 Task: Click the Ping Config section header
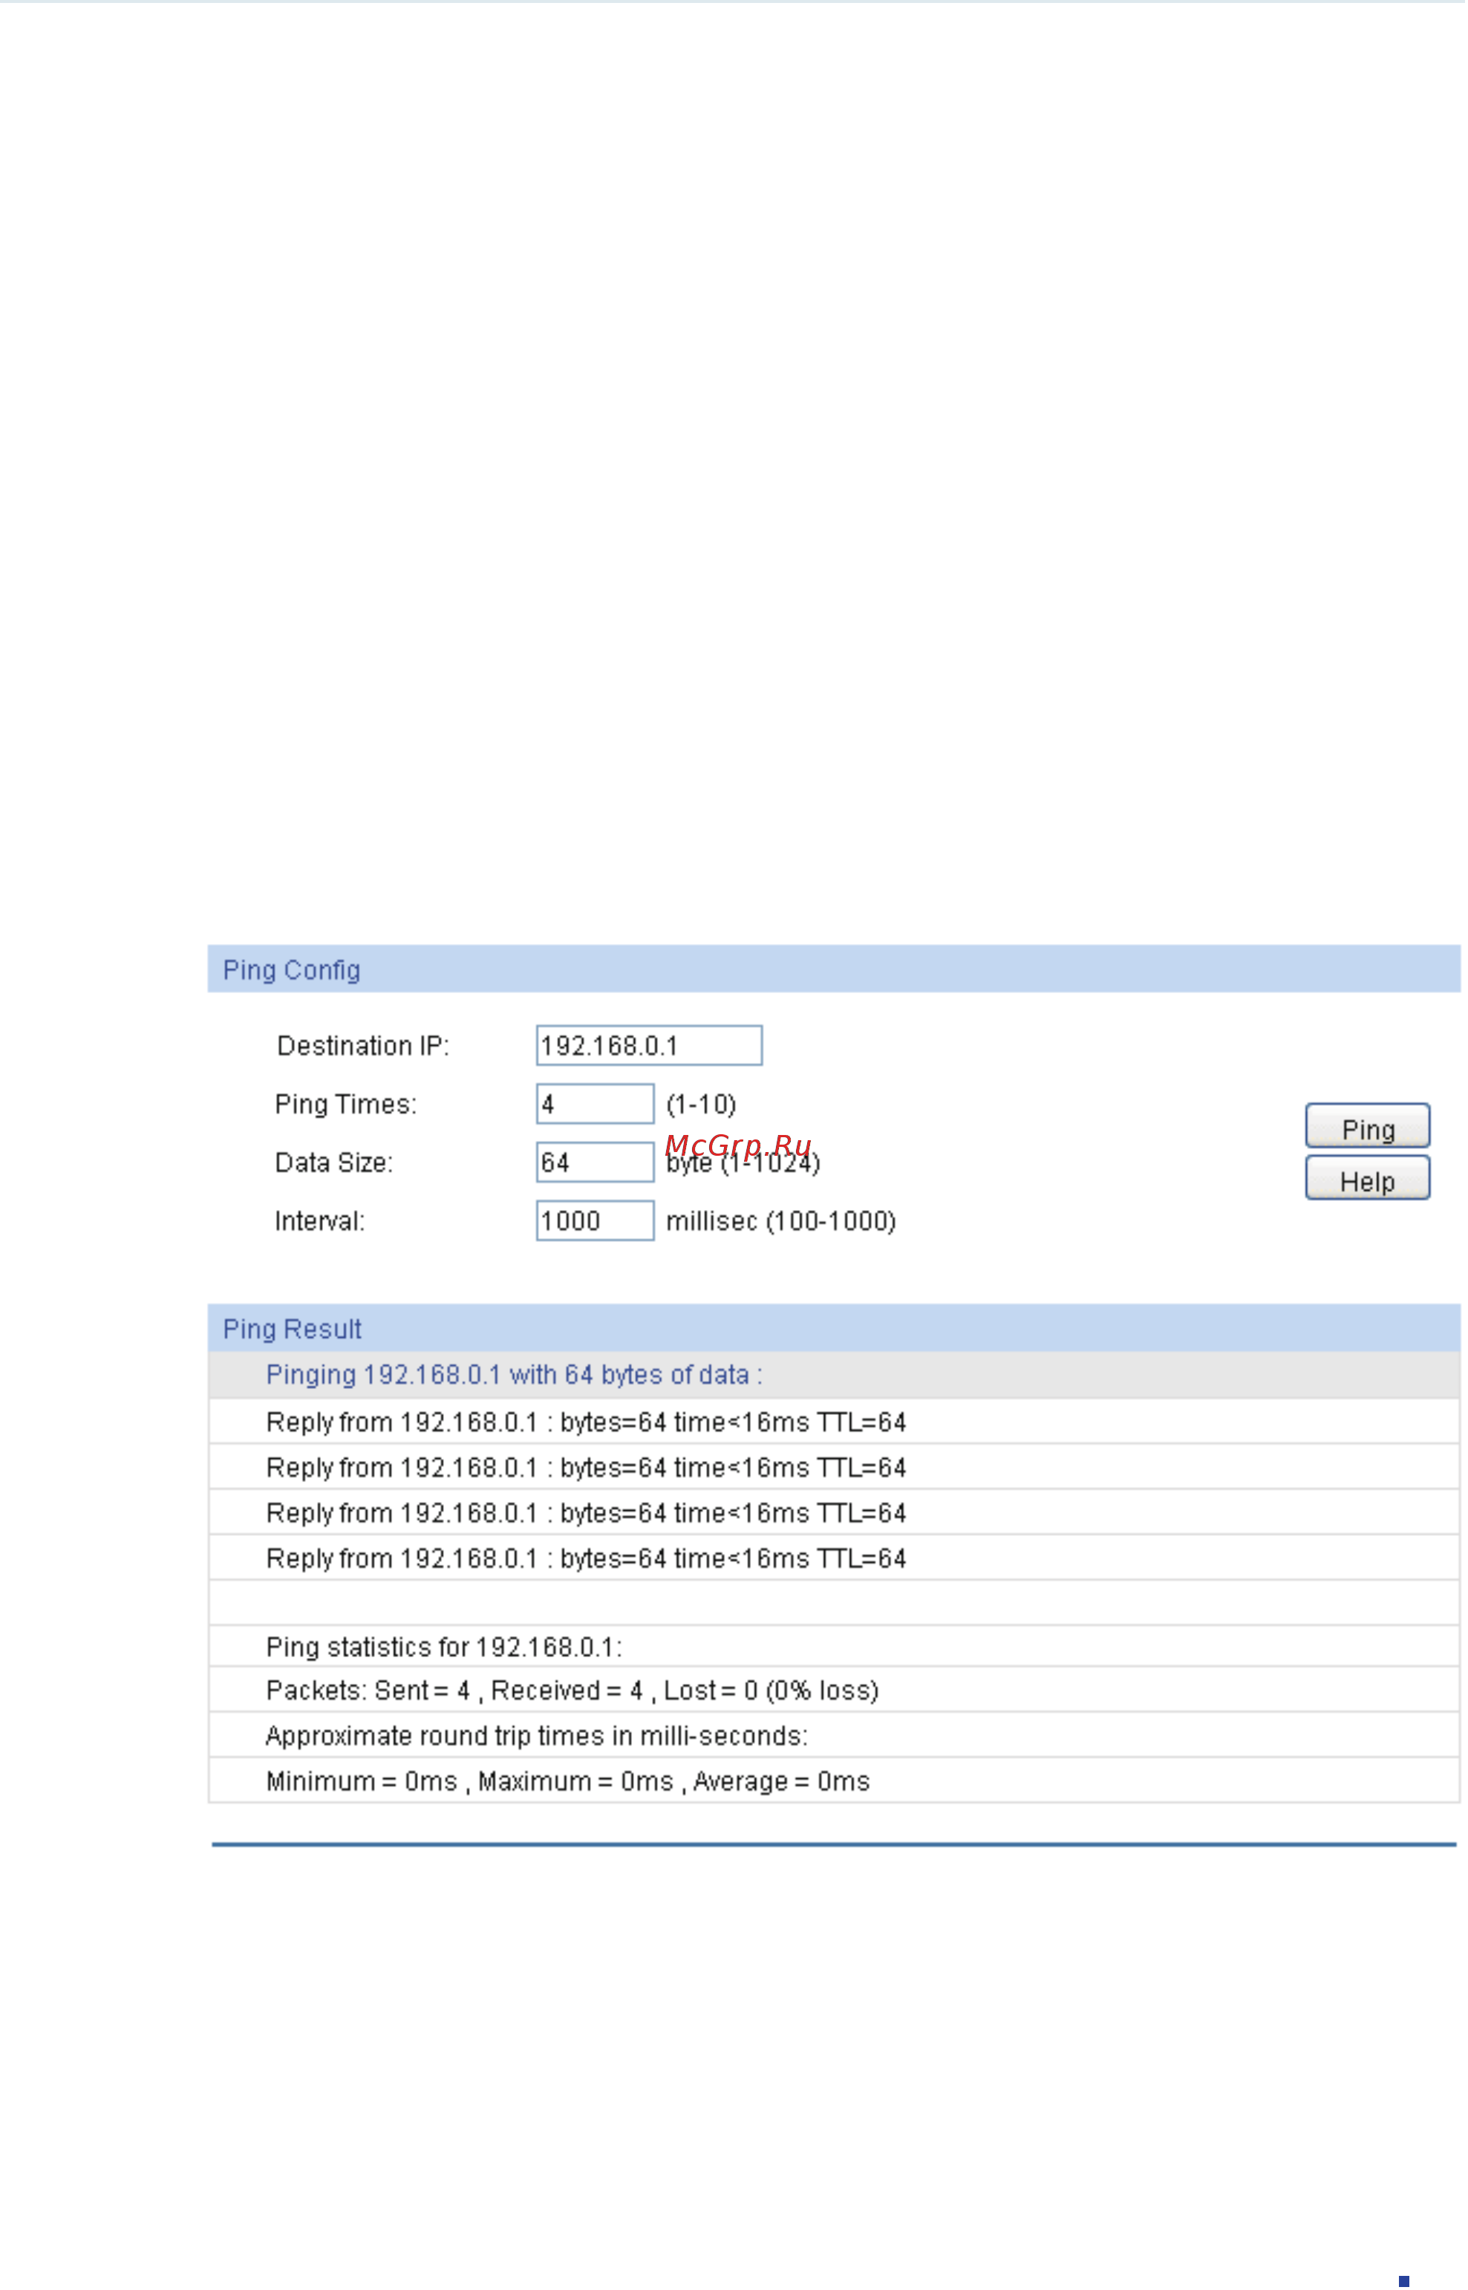(834, 969)
